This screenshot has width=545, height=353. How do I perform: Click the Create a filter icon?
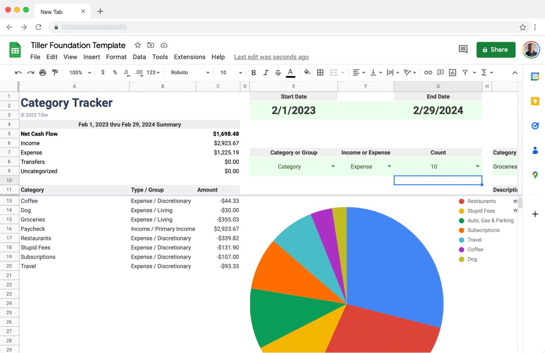point(465,72)
